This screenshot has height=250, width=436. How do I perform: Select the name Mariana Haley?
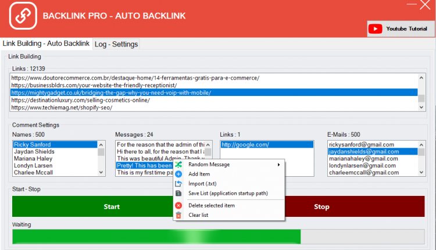click(x=55, y=159)
